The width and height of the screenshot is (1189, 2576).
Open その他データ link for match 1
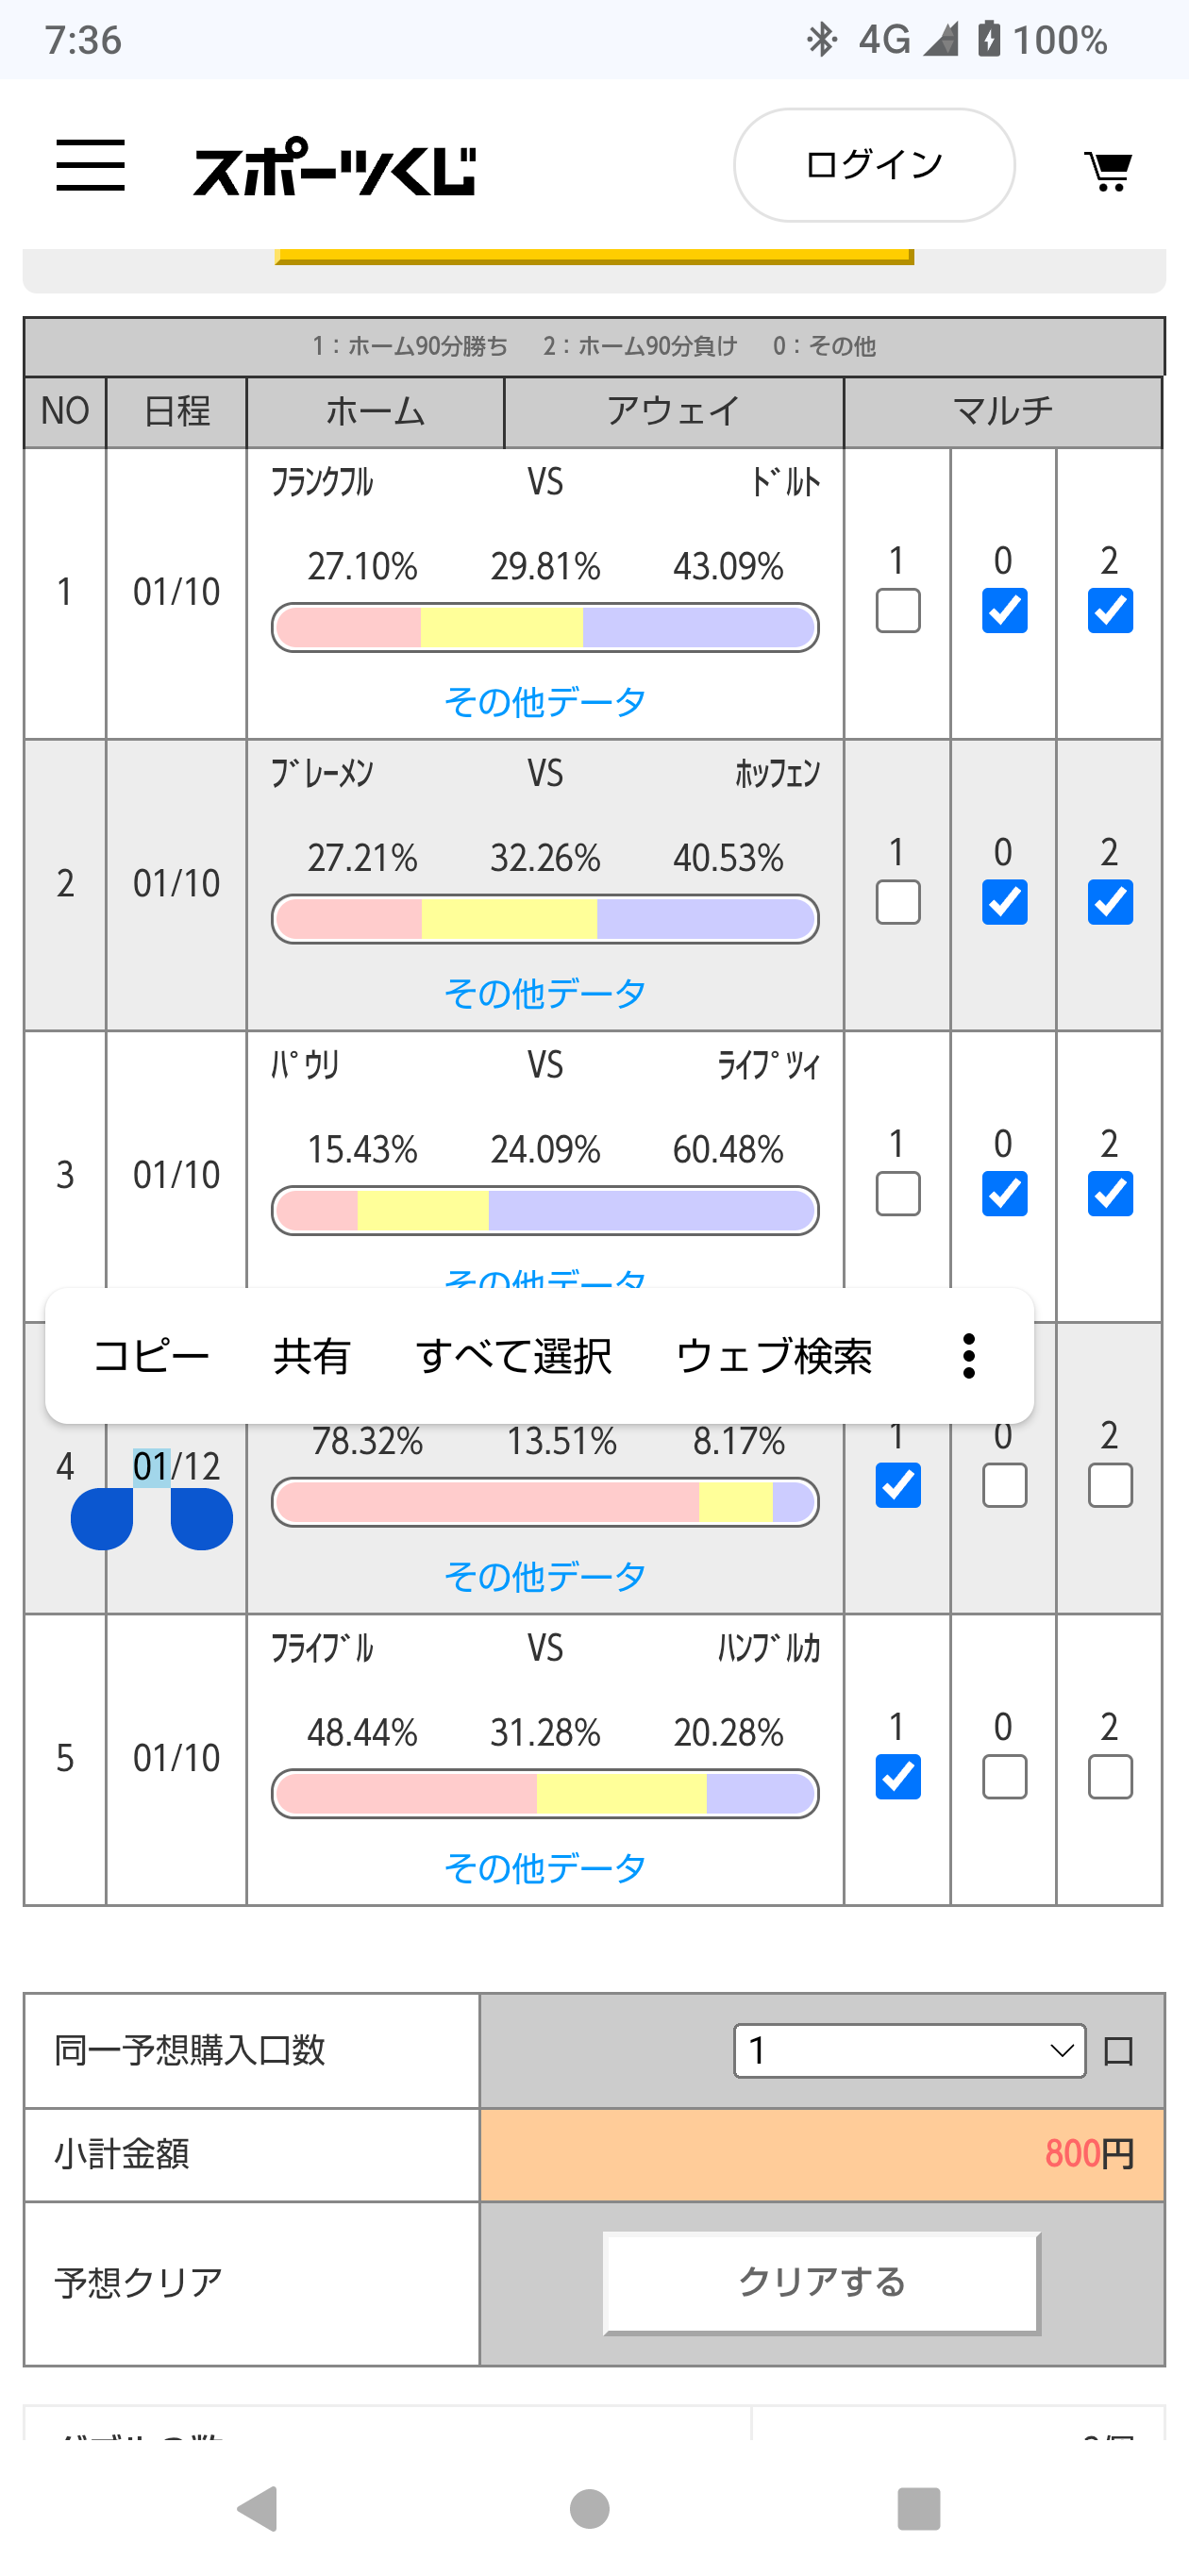click(545, 701)
